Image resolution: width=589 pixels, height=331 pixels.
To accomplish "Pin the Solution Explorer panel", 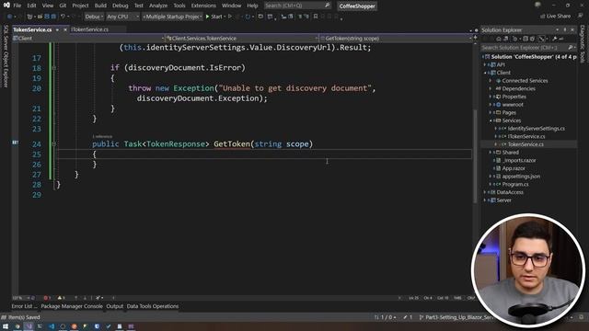I will 564,29.
